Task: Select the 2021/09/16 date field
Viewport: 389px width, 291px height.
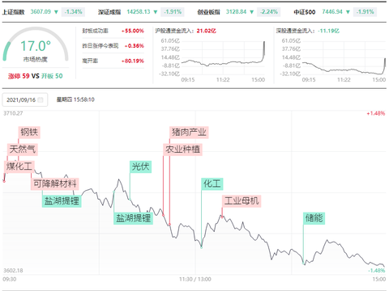Action: 25,100
